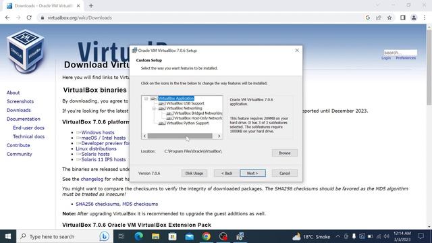Screen dimensions: 432x243
Task: Go back with the < Back button
Action: click(x=227, y=173)
